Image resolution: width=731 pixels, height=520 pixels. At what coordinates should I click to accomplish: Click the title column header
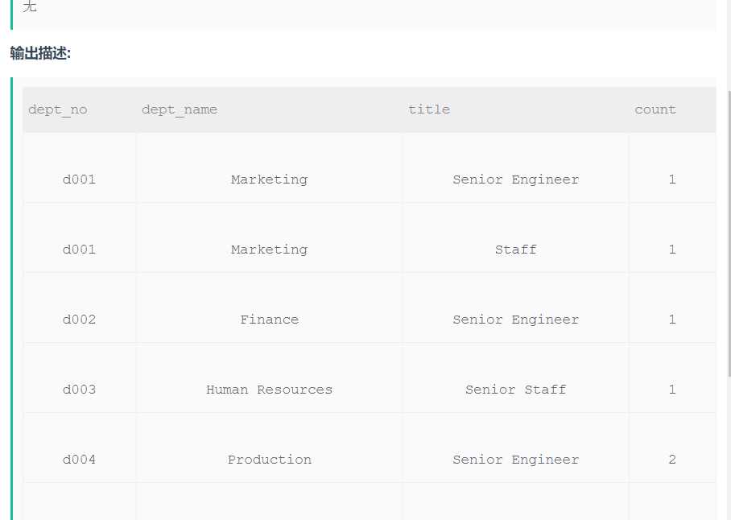(429, 109)
